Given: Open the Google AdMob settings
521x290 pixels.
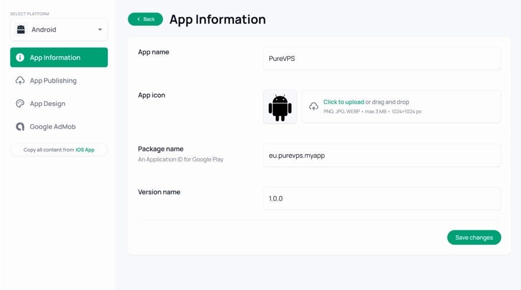Looking at the screenshot, I should click(x=52, y=127).
